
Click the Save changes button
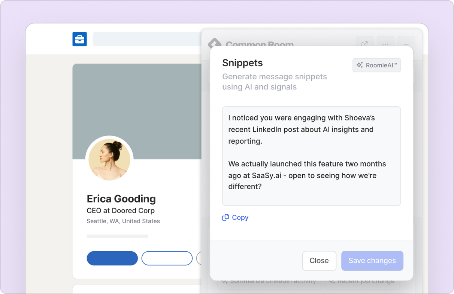click(372, 261)
